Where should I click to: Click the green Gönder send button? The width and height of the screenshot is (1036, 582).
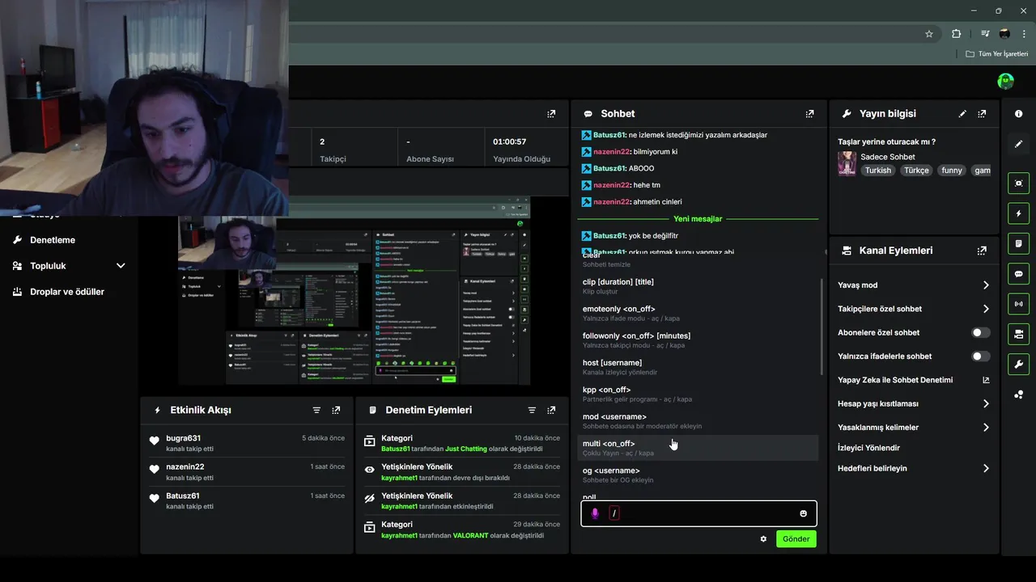click(x=796, y=539)
